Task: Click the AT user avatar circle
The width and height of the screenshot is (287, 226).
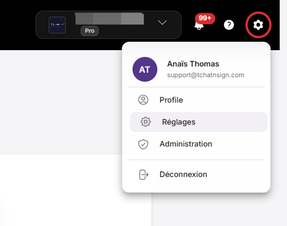Action: [x=145, y=69]
